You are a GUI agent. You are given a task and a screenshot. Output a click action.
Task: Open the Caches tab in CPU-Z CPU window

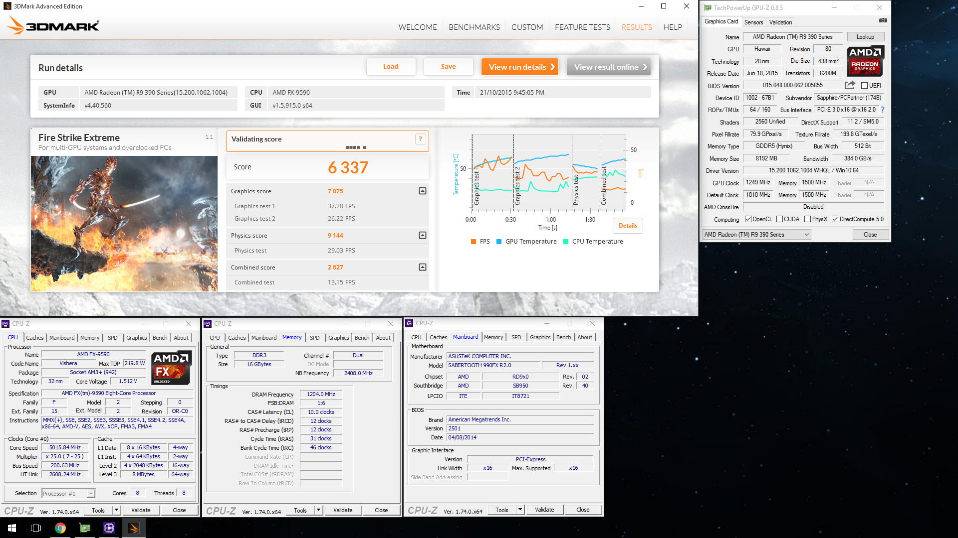coord(35,338)
